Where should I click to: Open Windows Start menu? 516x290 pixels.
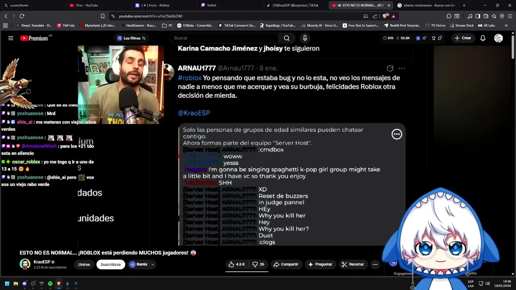(x=7, y=284)
